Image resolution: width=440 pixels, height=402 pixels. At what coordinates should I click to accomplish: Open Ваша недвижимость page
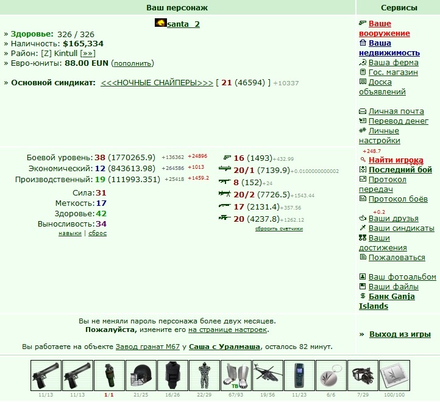(389, 48)
